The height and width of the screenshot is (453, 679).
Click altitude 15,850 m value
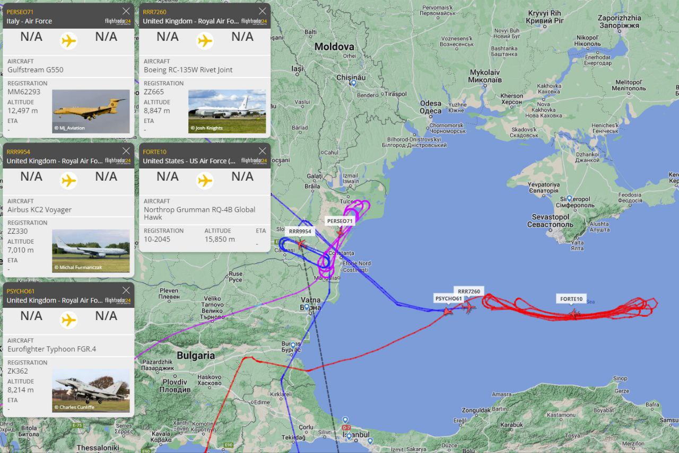coord(220,239)
